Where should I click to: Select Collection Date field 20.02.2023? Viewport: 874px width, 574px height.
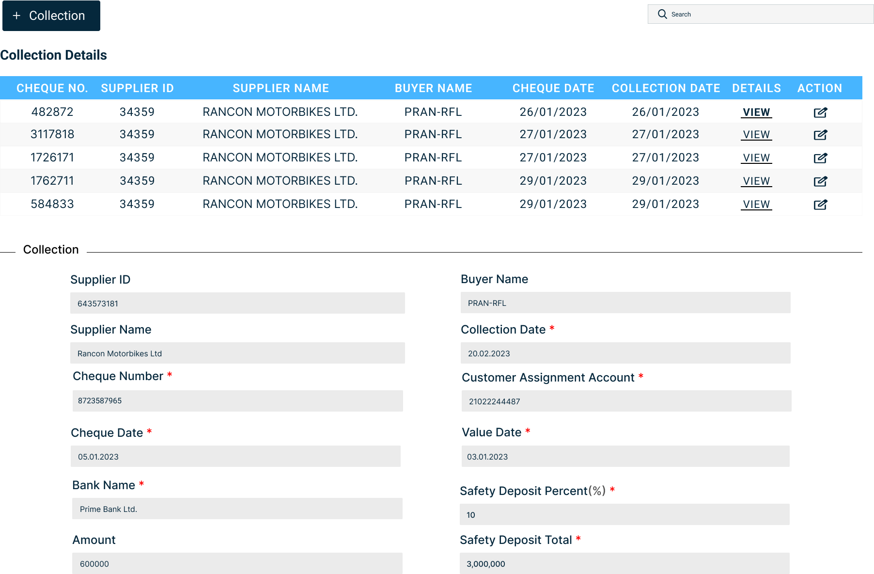pyautogui.click(x=625, y=353)
